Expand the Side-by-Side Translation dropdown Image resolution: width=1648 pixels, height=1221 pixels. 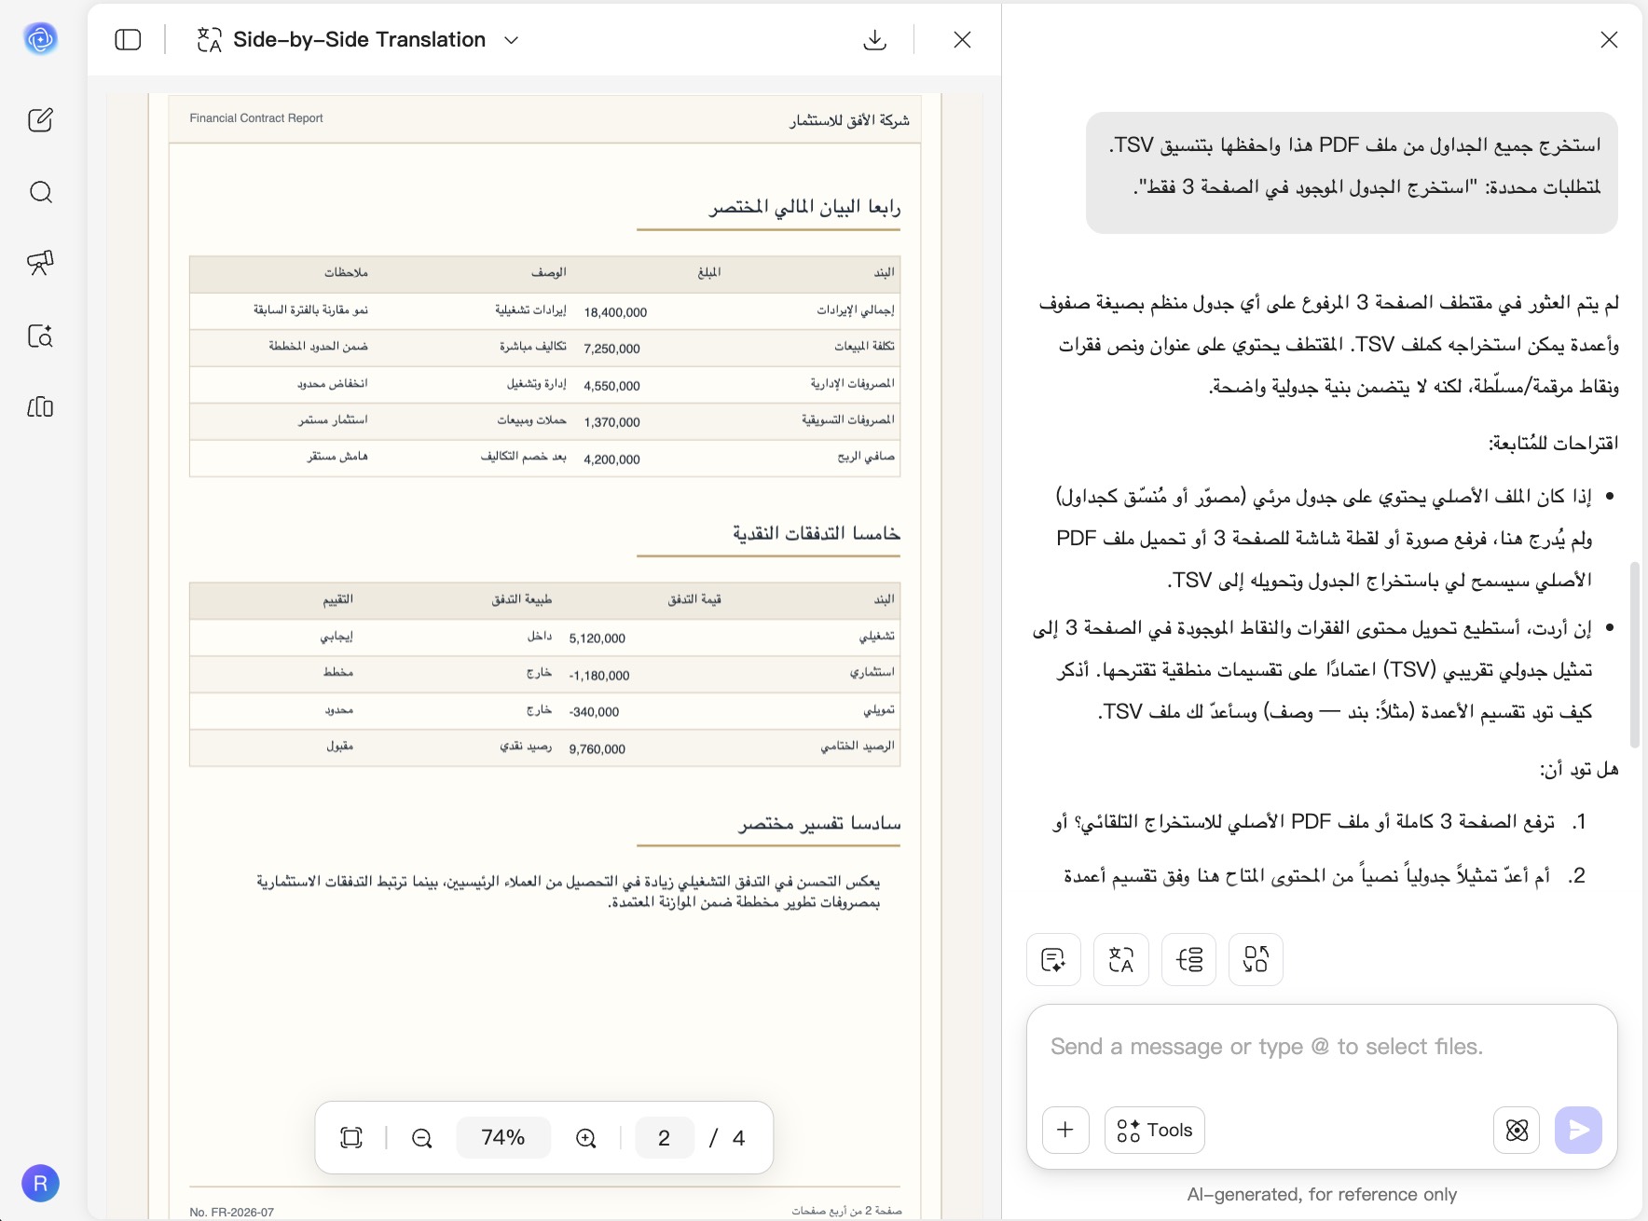pyautogui.click(x=511, y=40)
